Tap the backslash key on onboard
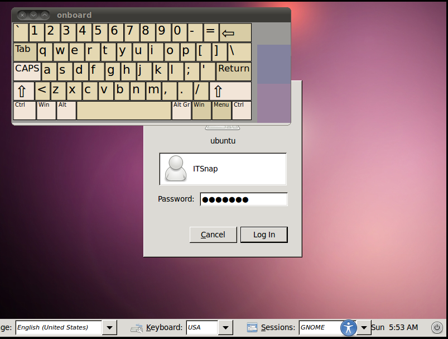The width and height of the screenshot is (448, 339). click(239, 52)
